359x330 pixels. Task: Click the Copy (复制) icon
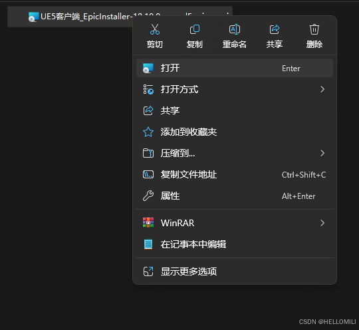[x=195, y=29]
